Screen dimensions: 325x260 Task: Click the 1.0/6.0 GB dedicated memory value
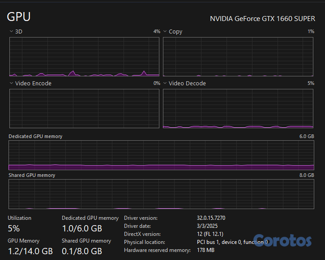pos(82,228)
